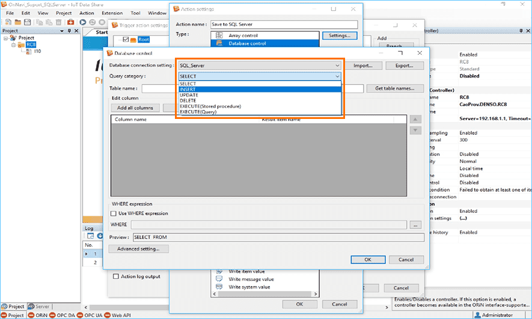Click the Delete trash can toolbar icon
532x319 pixels.
point(59,22)
